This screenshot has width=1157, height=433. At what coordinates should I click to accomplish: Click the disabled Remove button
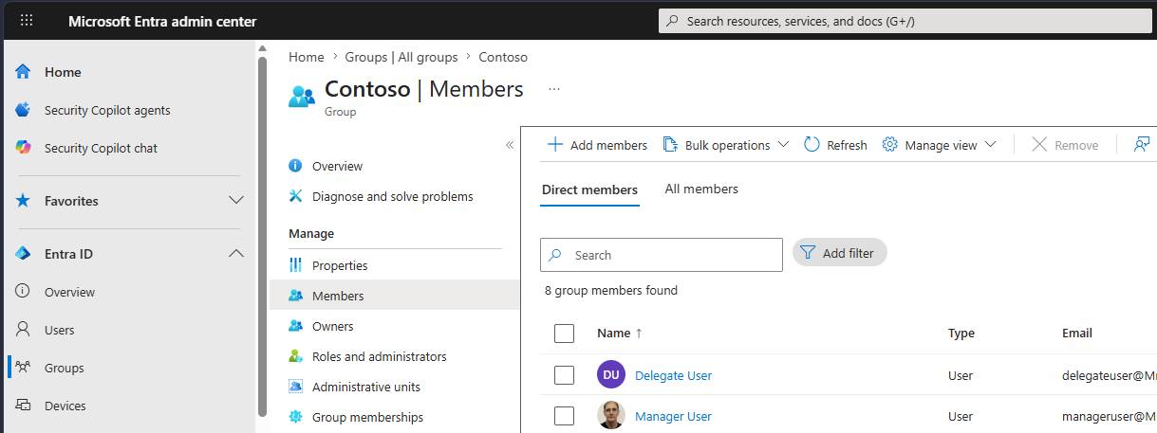pyautogui.click(x=1065, y=145)
